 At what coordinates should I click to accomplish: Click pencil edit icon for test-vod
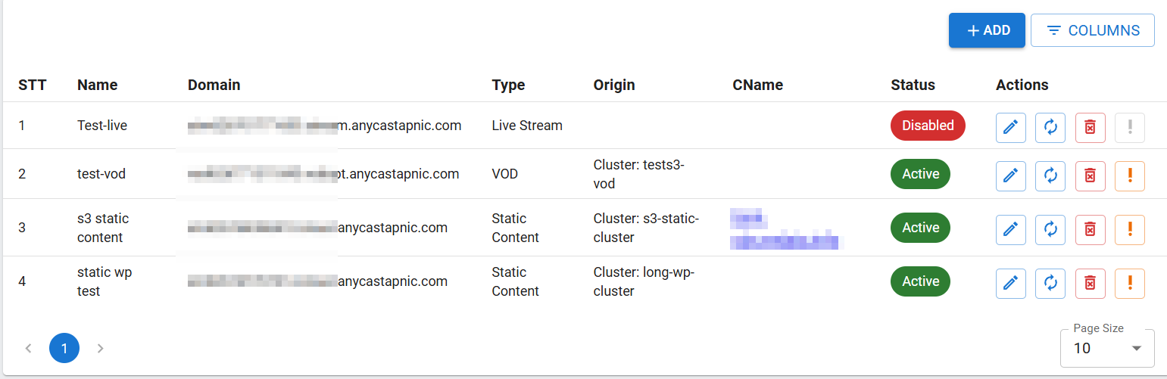(1010, 176)
